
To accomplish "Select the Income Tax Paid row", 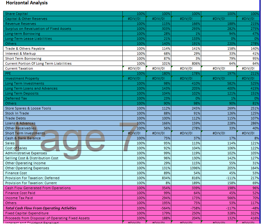I will coord(20,198).
